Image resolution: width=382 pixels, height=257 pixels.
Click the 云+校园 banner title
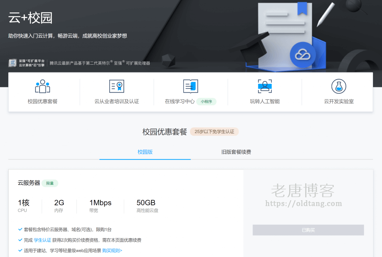tap(30, 18)
